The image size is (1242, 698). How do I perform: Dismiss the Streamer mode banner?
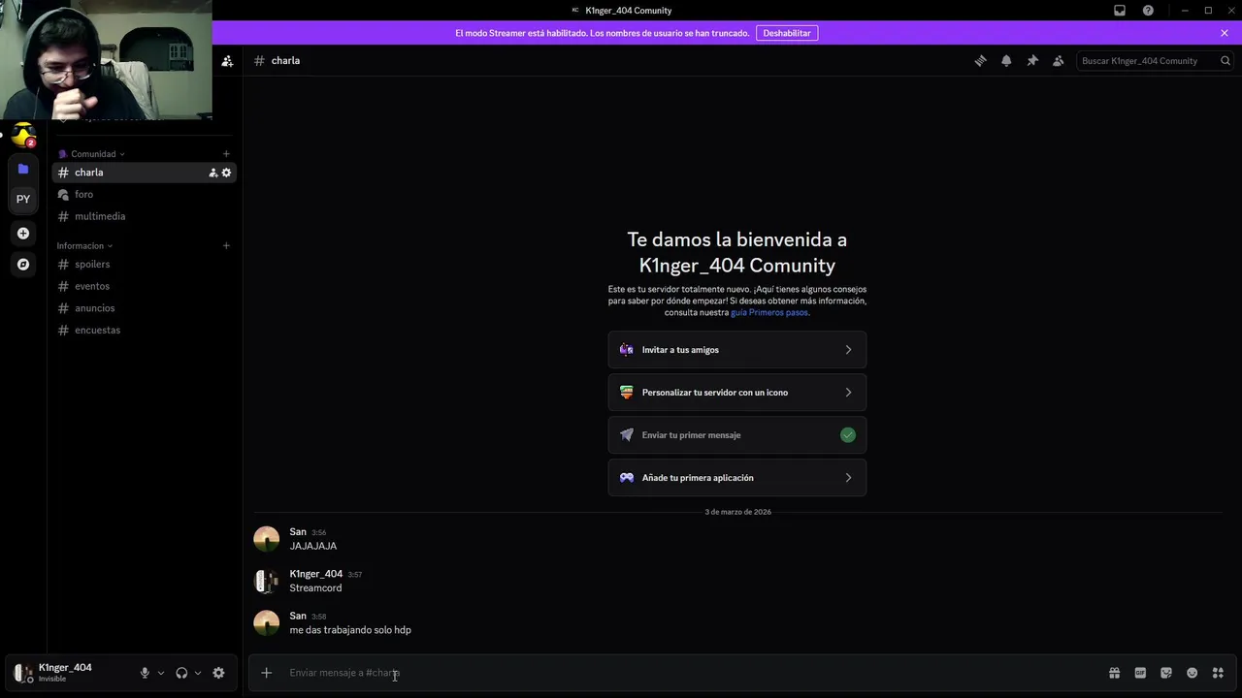pos(1225,33)
